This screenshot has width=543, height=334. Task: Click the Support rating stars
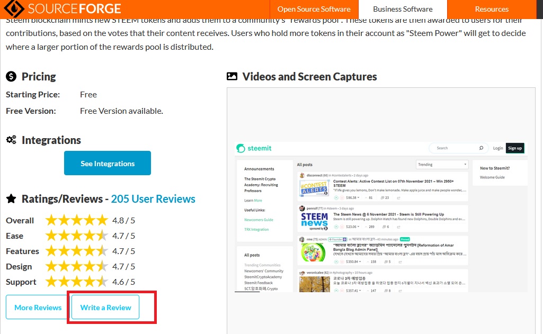click(x=76, y=282)
